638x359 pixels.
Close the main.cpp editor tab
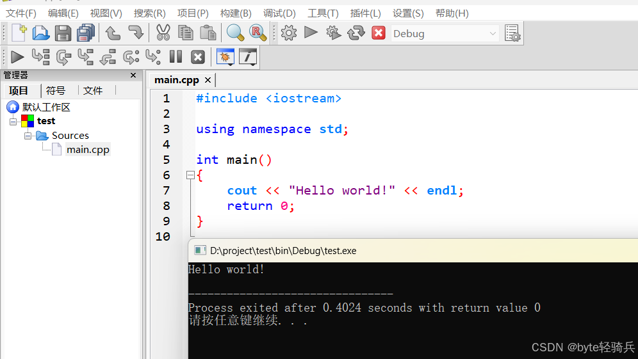[208, 80]
